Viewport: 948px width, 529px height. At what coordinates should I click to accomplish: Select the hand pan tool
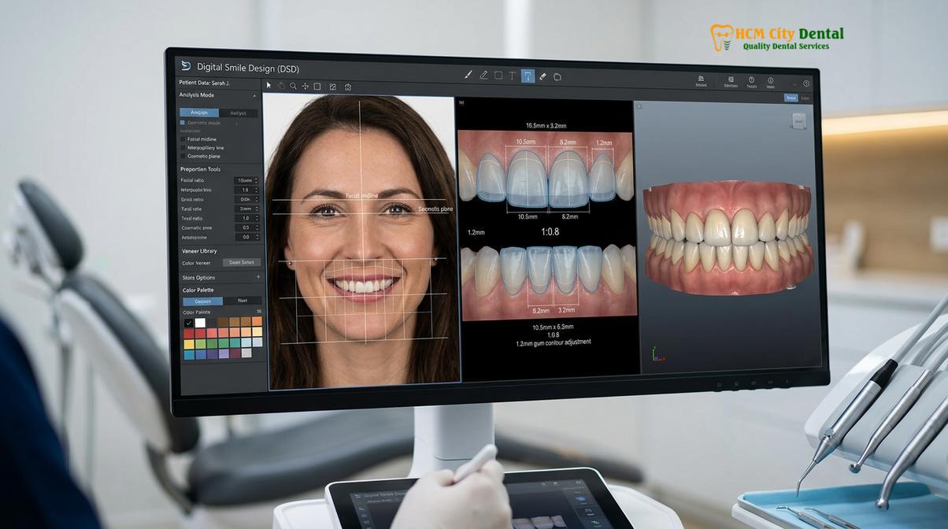tap(281, 86)
